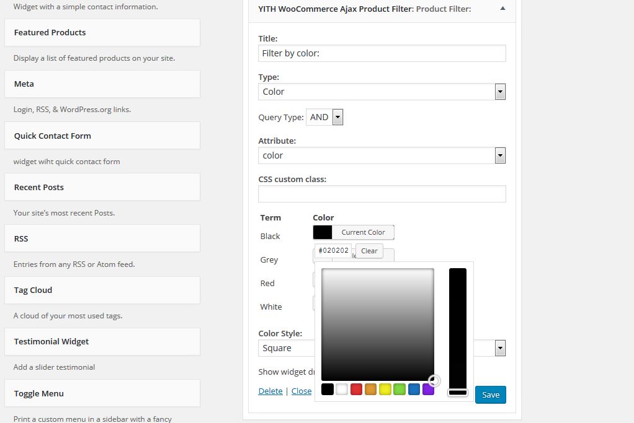The width and height of the screenshot is (634, 423).
Task: Select the Featured Products widget
Action: coord(102,32)
